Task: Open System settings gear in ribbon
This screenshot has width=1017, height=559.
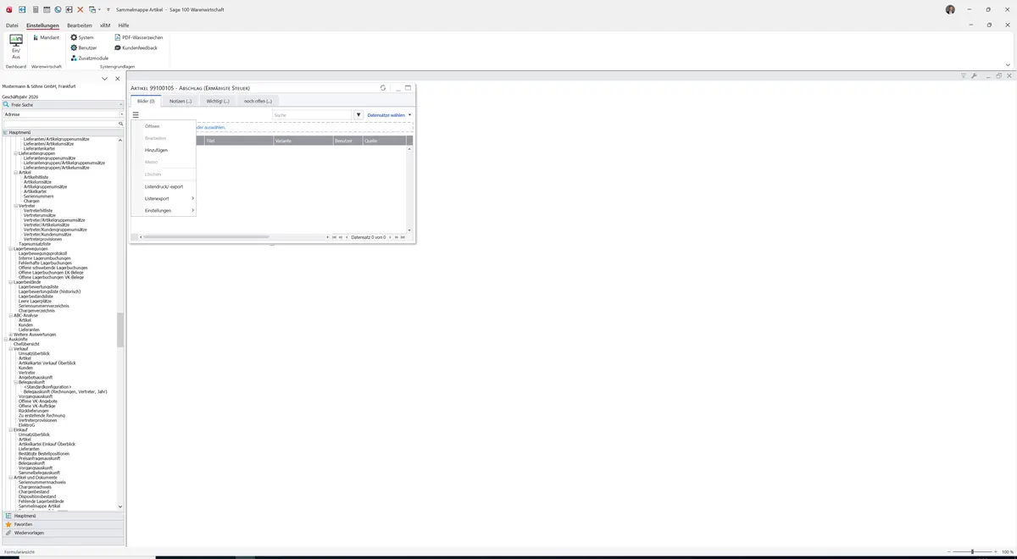Action: click(x=82, y=37)
